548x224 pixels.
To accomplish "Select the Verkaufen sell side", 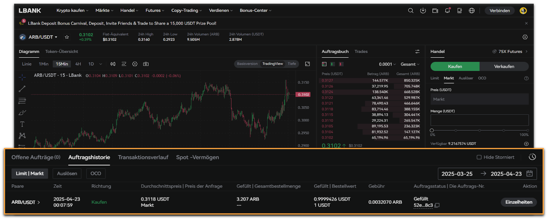I will pos(504,66).
